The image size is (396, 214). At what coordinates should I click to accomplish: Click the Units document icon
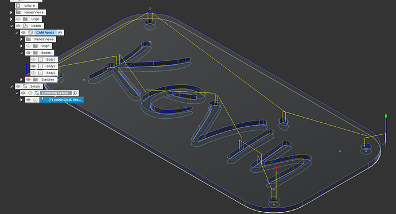tap(18, 6)
